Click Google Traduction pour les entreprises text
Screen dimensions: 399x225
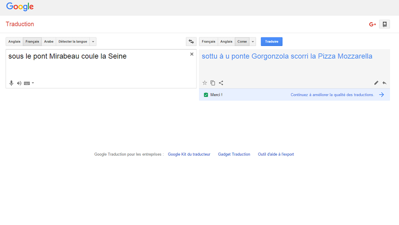129,154
